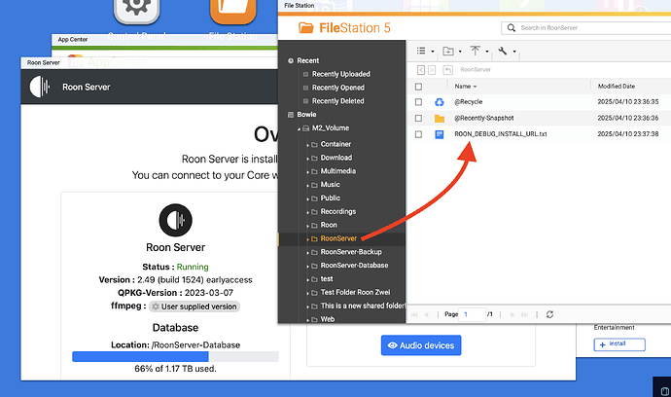The height and width of the screenshot is (397, 671).
Task: Switch the list view mode icon
Action: click(x=421, y=51)
